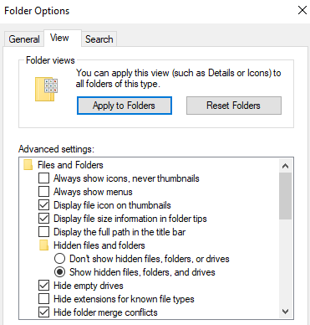The width and height of the screenshot is (310, 325).
Task: Uncheck Display file icon on thumbnails
Action: [x=43, y=205]
